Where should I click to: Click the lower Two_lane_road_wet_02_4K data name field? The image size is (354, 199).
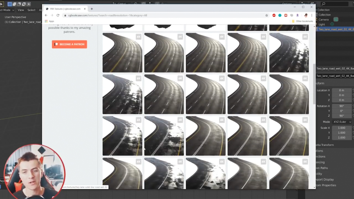click(x=335, y=76)
